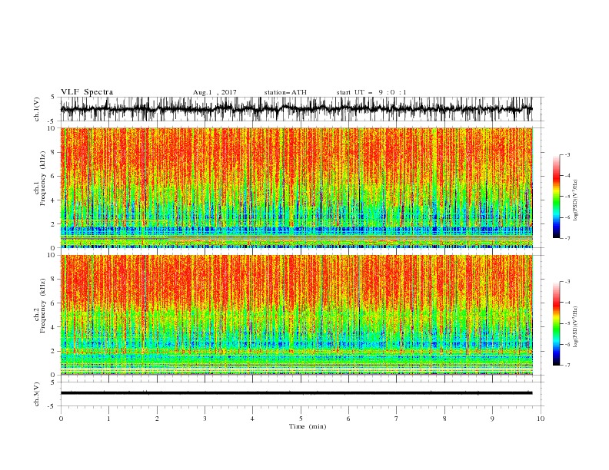The width and height of the screenshot is (609, 470).
Task: Click the "VLF Spectra" plot title
Action: (x=87, y=92)
